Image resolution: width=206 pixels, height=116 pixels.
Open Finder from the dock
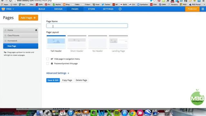pyautogui.click(x=40, y=113)
